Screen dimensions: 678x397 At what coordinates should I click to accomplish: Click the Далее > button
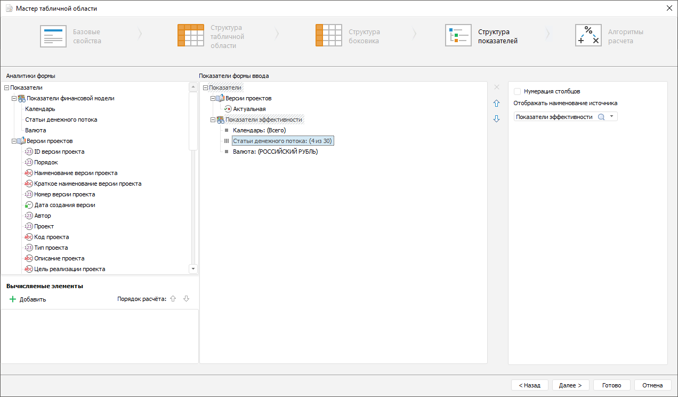click(570, 385)
